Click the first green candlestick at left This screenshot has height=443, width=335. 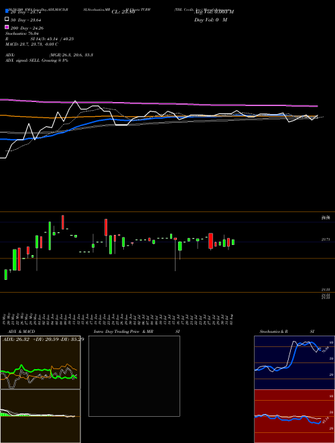[x=5, y=275]
